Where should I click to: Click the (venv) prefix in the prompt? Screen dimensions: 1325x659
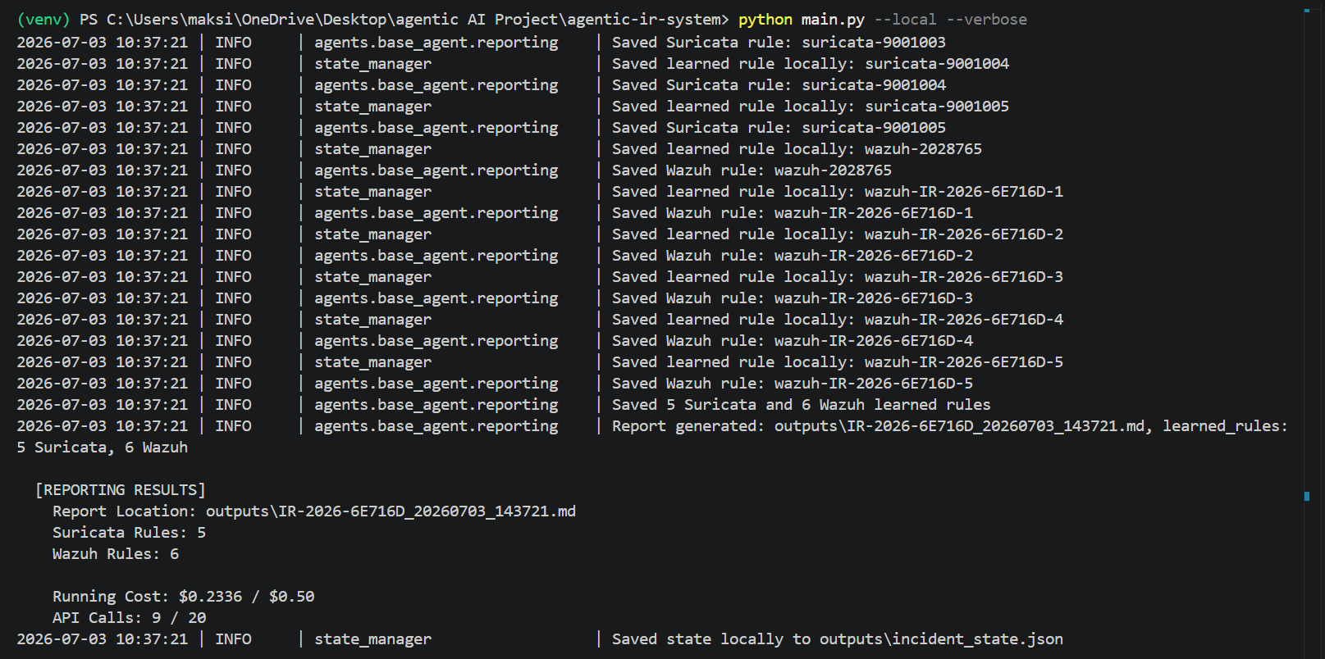(43, 20)
